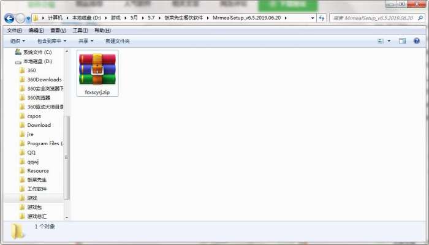Image resolution: width=429 pixels, height=245 pixels.
Task: Open the QQ folder in the tree
Action: tap(31, 153)
